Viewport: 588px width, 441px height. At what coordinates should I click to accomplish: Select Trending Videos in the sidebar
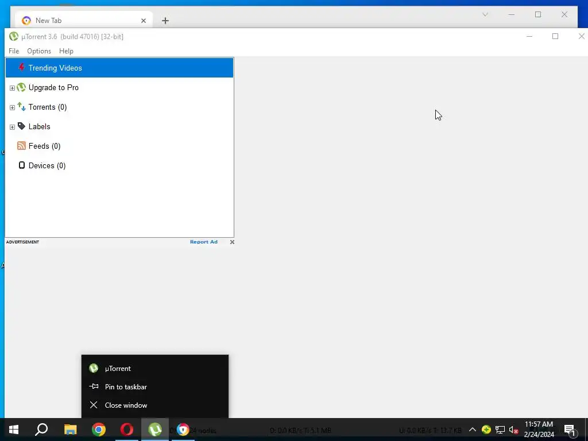(x=119, y=68)
